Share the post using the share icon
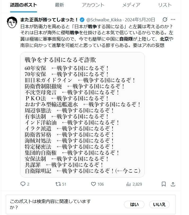189x215 pixels. pyautogui.click(x=173, y=184)
